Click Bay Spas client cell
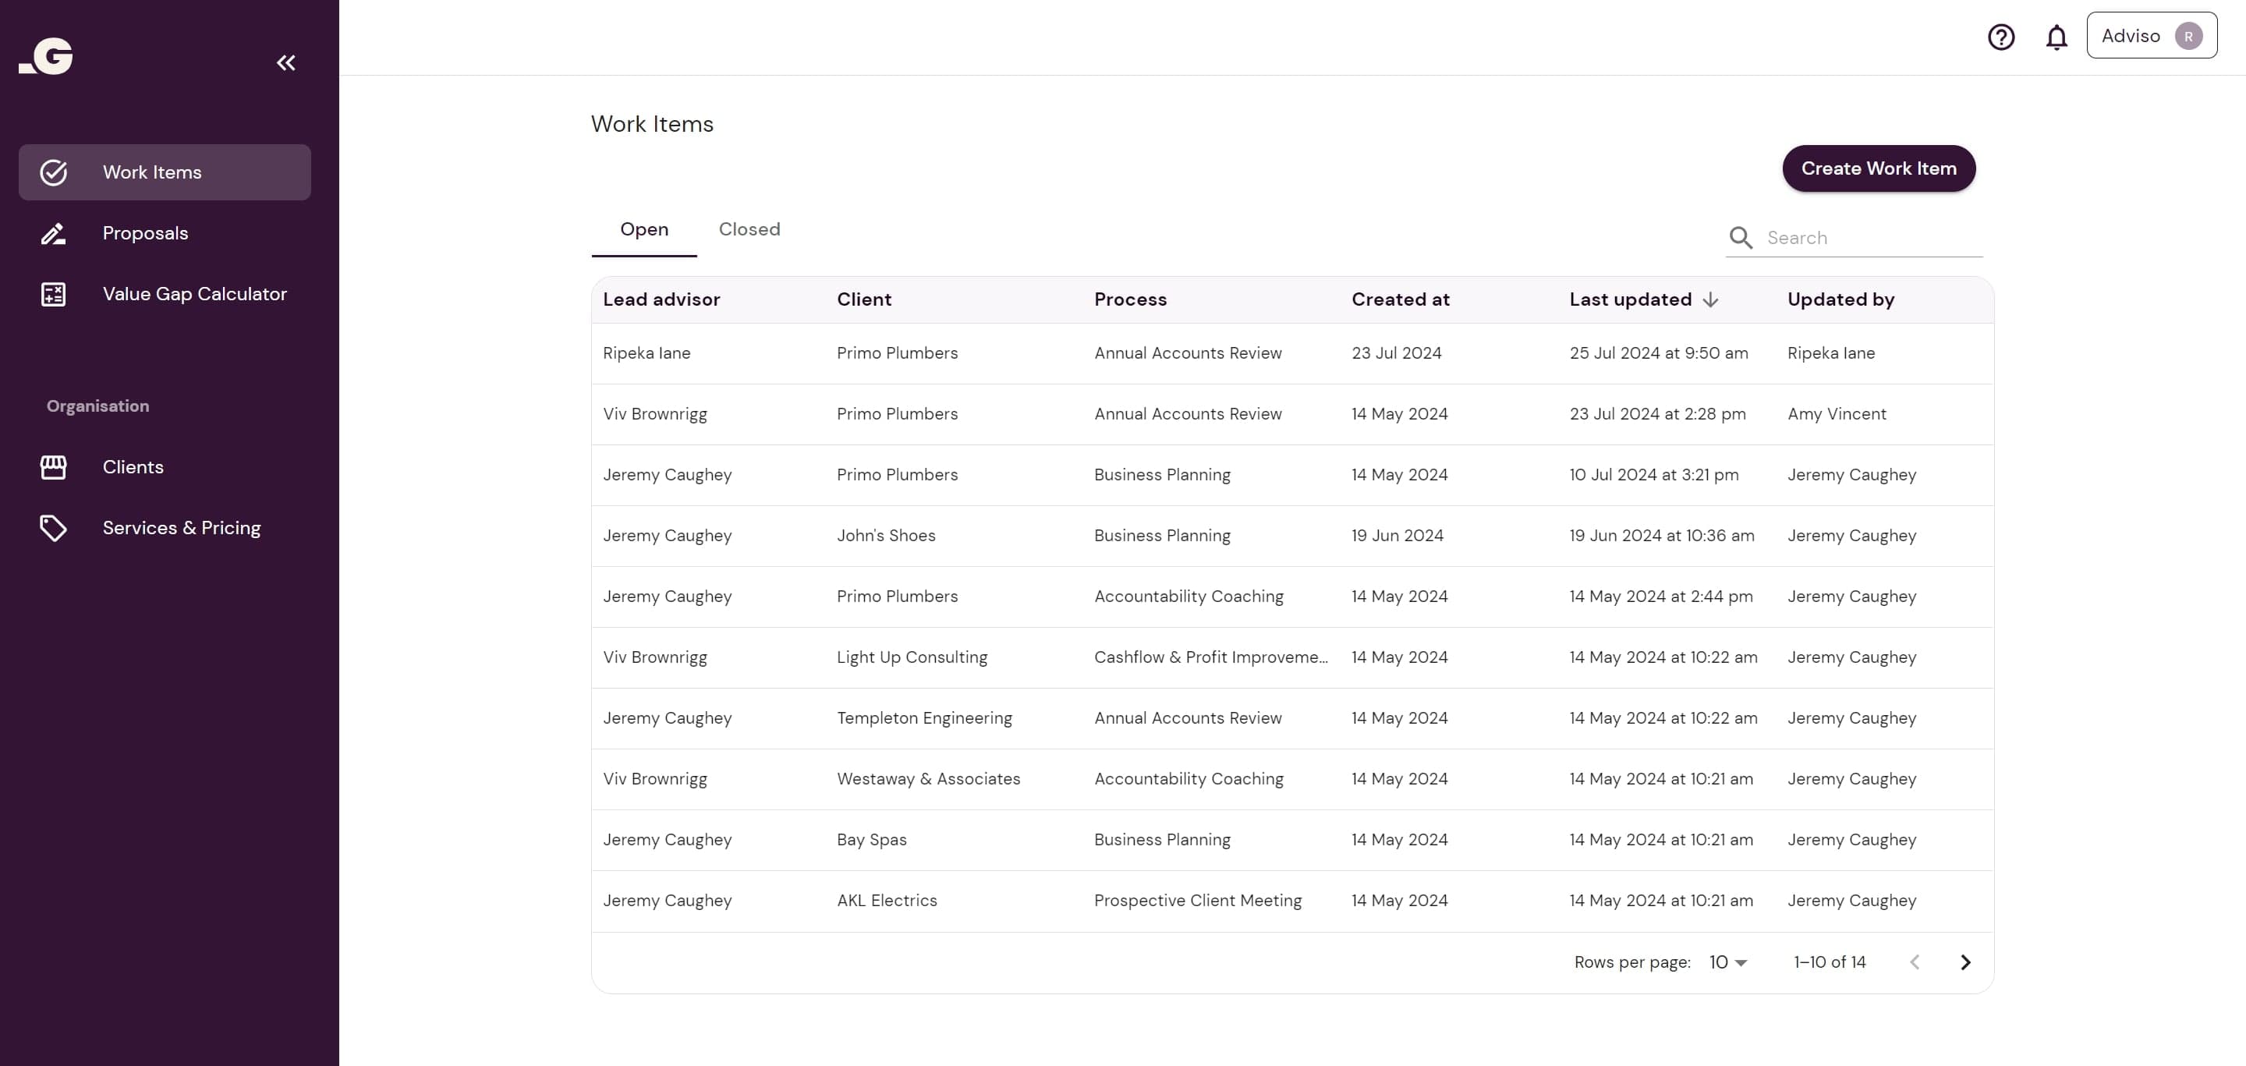The width and height of the screenshot is (2246, 1066). [x=871, y=841]
